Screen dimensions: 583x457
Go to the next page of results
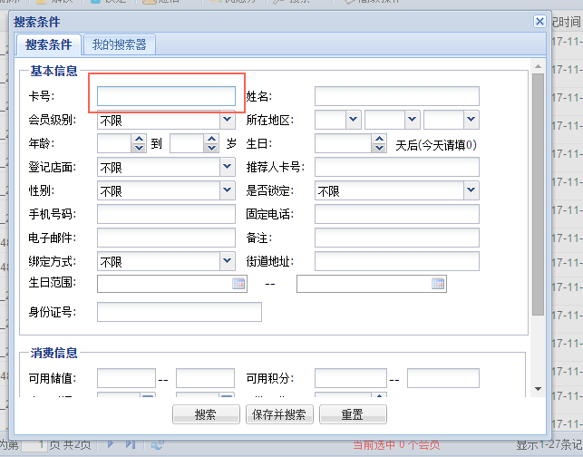tap(112, 444)
